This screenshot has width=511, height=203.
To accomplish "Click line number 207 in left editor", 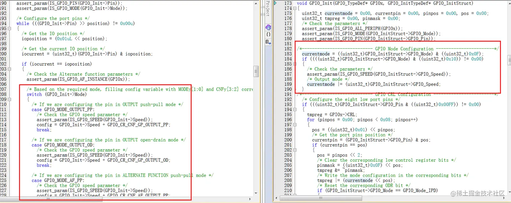I will (x=3, y=89).
